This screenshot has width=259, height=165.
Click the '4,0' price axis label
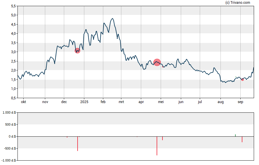[13, 34]
